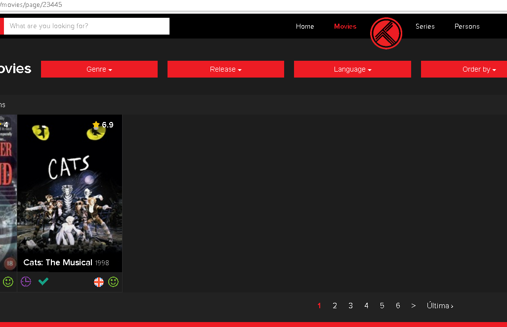The height and width of the screenshot is (327, 507).
Task: Click the green smiley on Cats: The Musical
Action: tap(113, 282)
